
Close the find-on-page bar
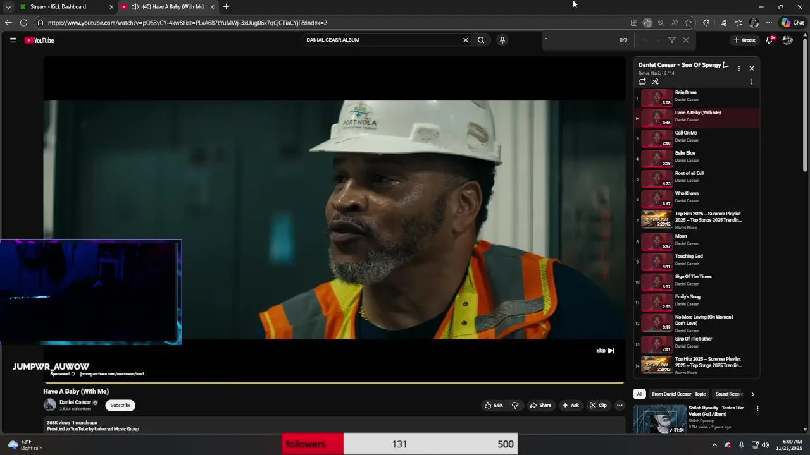686,40
